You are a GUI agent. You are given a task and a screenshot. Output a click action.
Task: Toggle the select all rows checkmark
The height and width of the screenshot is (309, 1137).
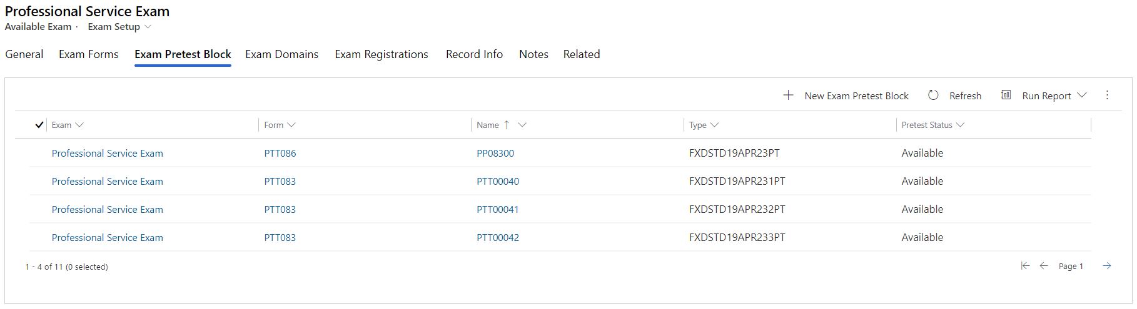pos(39,125)
